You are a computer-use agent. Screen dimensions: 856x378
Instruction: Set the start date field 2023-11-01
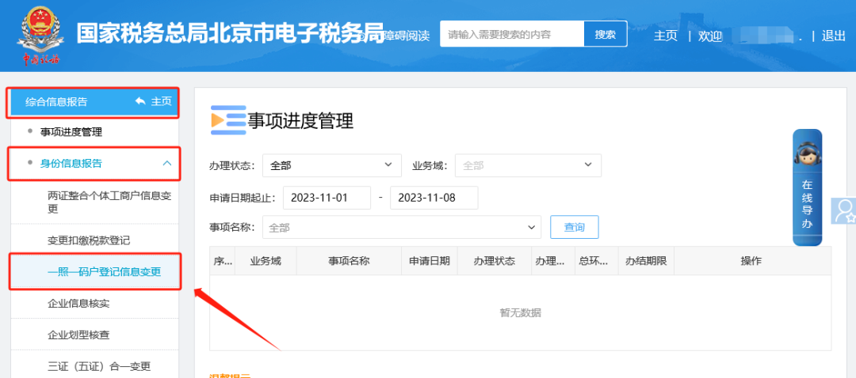pyautogui.click(x=327, y=198)
